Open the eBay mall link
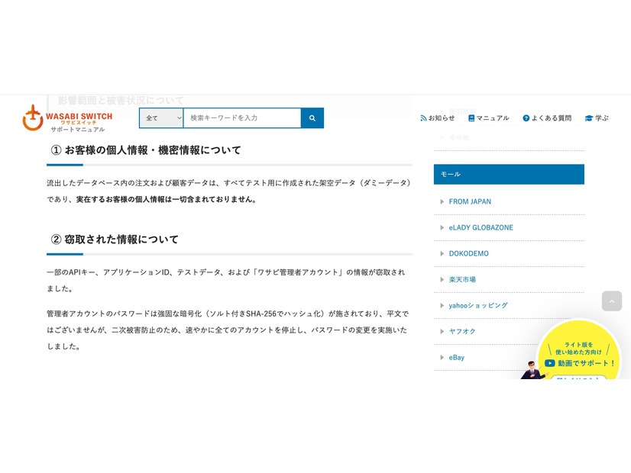The image size is (631, 473). pos(457,357)
